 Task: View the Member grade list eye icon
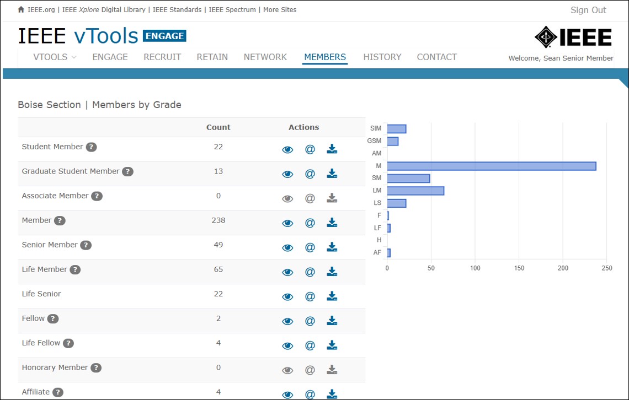(x=287, y=223)
